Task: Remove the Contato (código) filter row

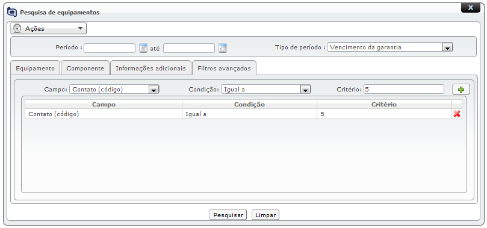Action: 456,114
